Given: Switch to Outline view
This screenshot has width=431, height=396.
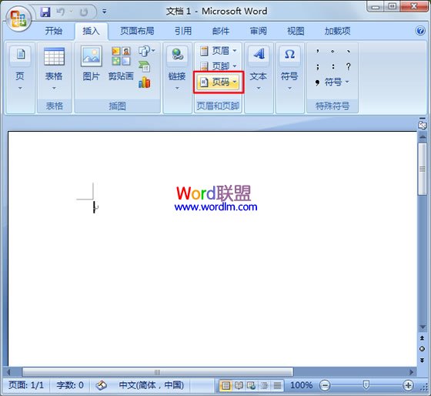Looking at the screenshot, I should tap(264, 385).
